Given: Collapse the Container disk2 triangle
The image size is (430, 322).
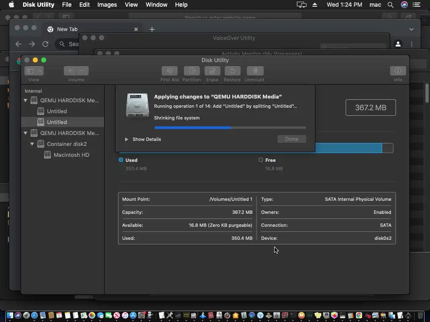Looking at the screenshot, I should coord(32,144).
